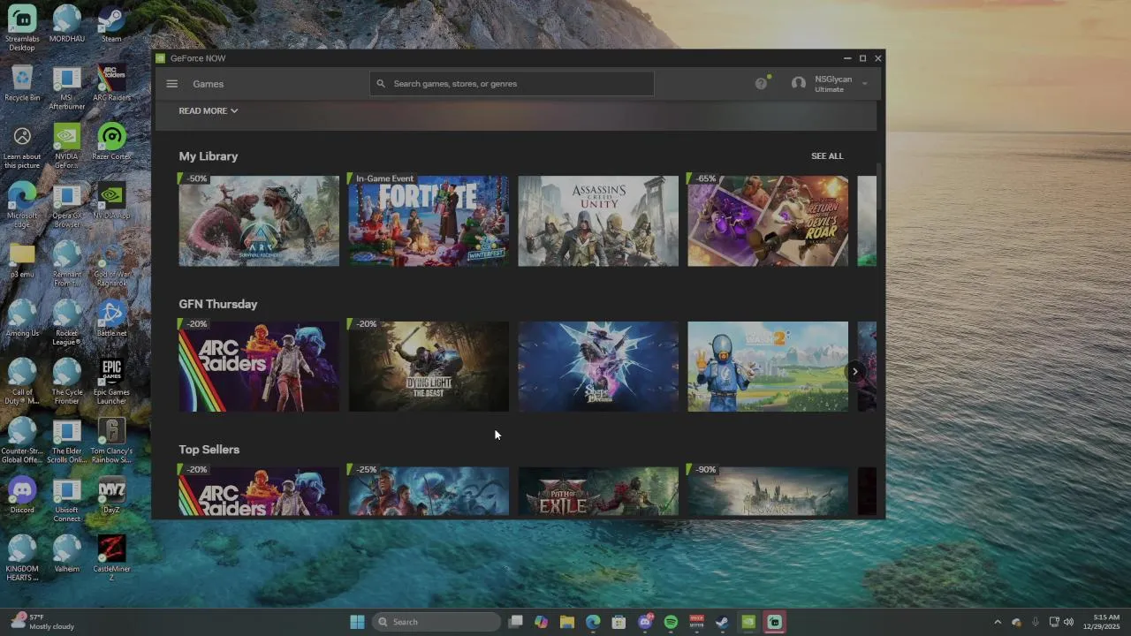
Task: Open the Assassin's Creed Unity tile
Action: pos(598,221)
